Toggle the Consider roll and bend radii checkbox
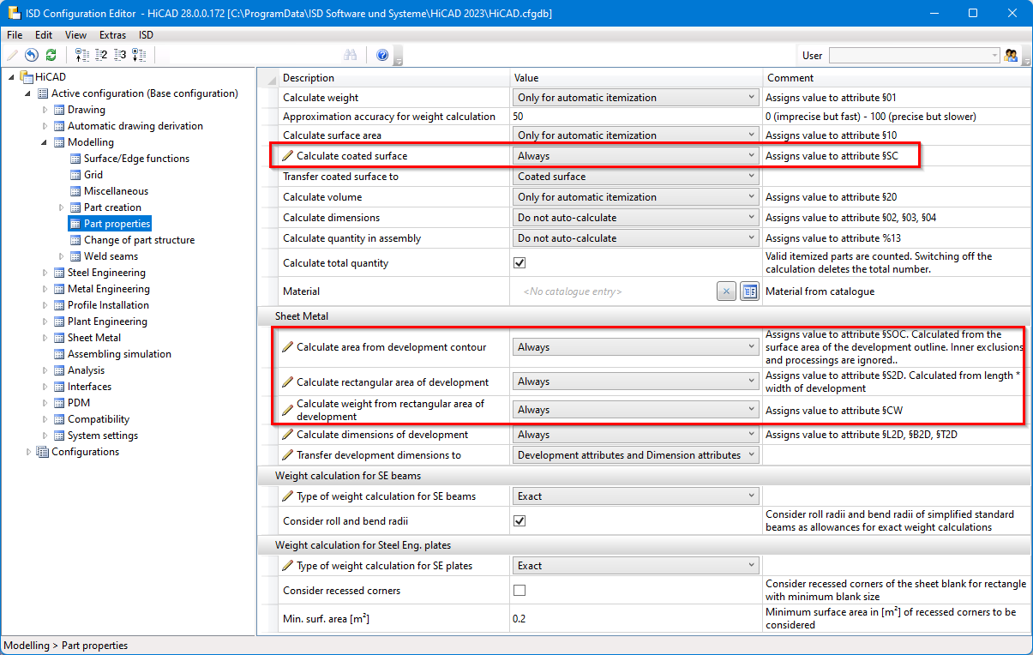 click(x=520, y=520)
